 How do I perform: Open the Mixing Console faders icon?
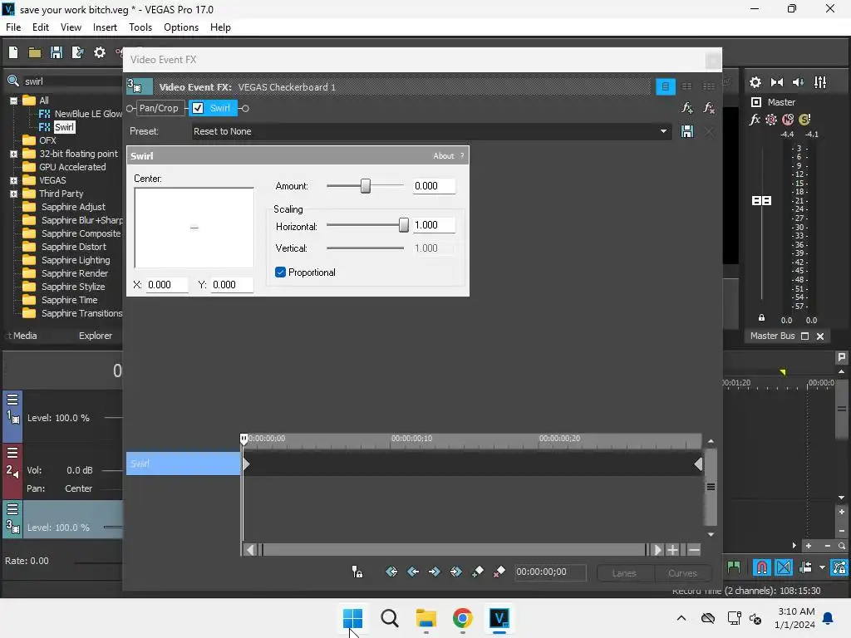coord(820,82)
